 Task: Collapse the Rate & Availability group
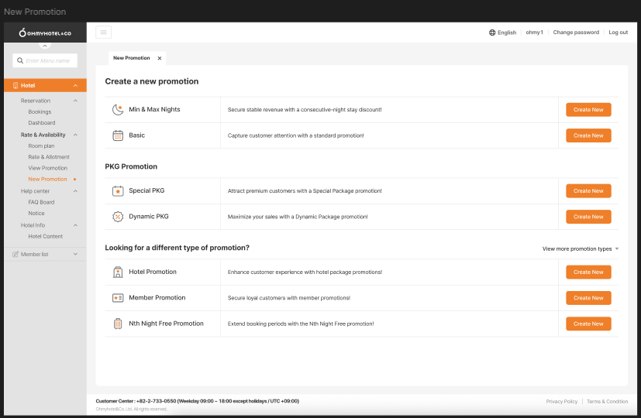pos(75,135)
